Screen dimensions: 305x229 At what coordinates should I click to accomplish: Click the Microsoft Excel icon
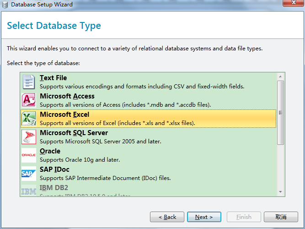[29, 119]
